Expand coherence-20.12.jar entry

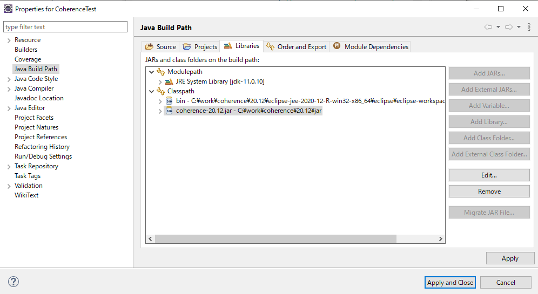[160, 111]
